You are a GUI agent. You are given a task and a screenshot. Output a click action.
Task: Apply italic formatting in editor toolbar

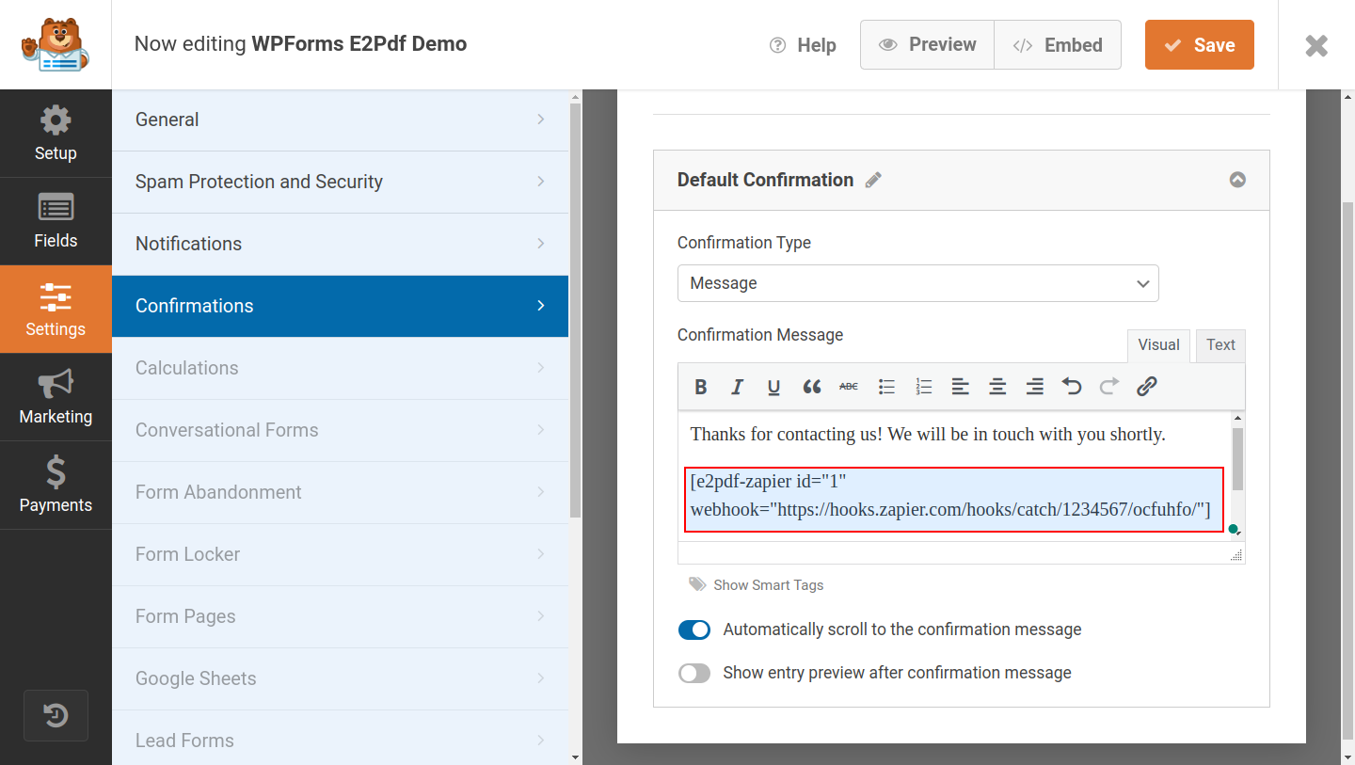click(737, 387)
